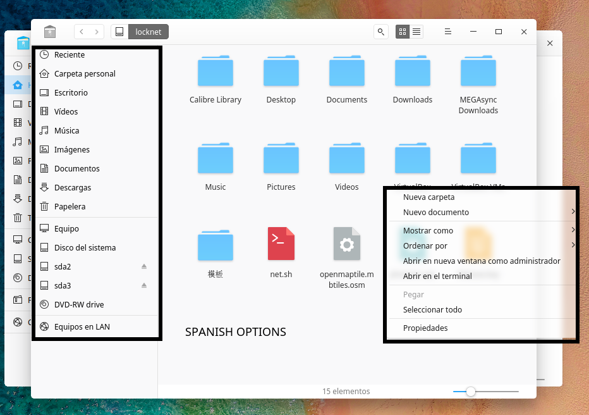This screenshot has height=415, width=589.
Task: Click home icon in background window sidebar
Action: 18,85
